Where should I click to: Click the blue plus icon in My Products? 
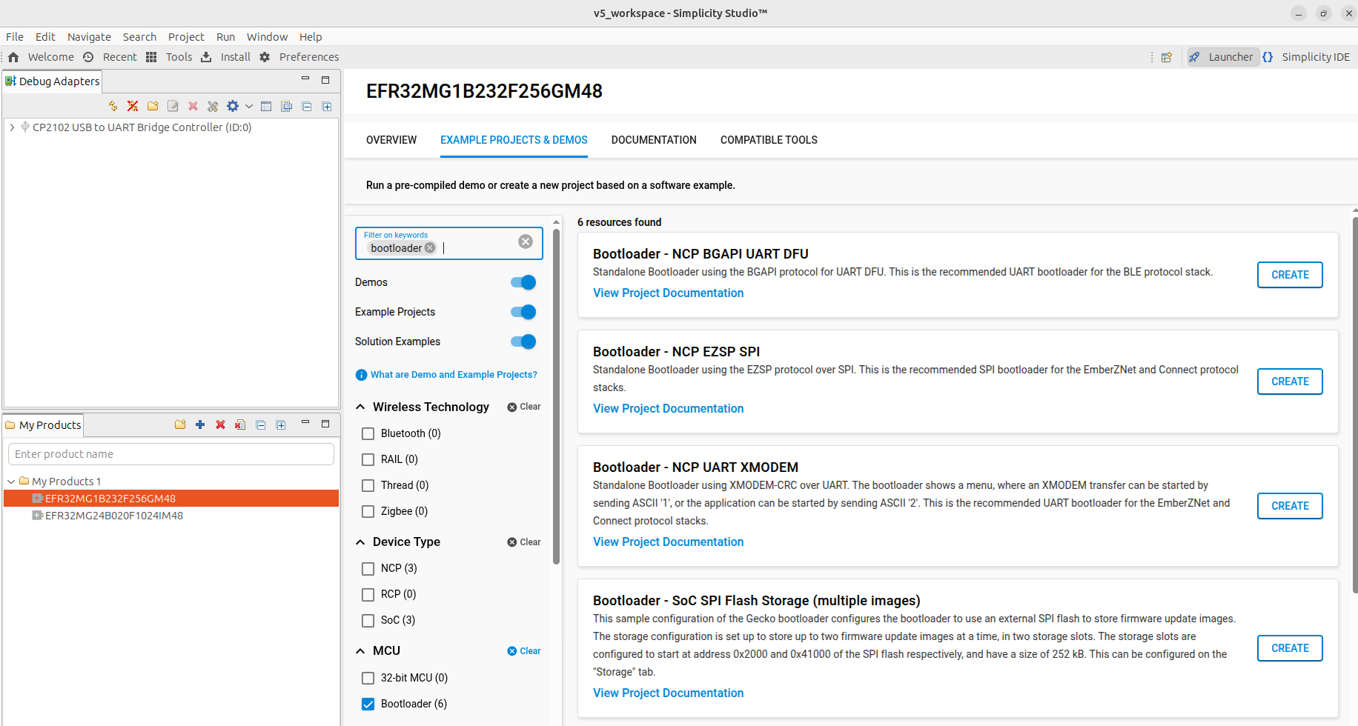click(x=200, y=424)
